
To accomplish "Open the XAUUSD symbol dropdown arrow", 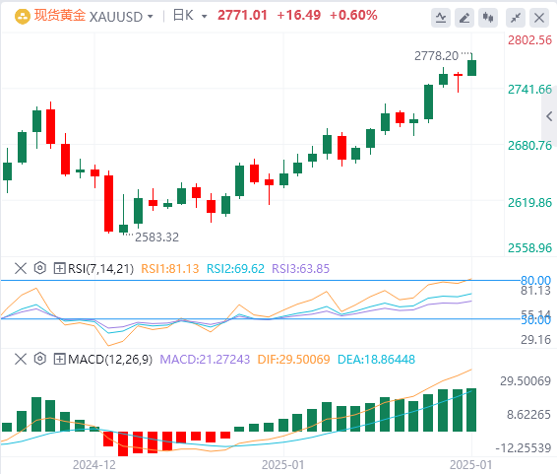I will [x=151, y=17].
